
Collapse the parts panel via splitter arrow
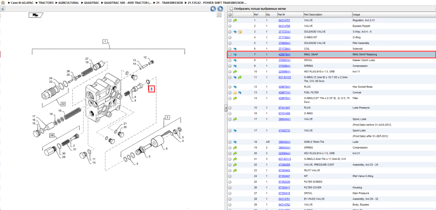(x=226, y=108)
